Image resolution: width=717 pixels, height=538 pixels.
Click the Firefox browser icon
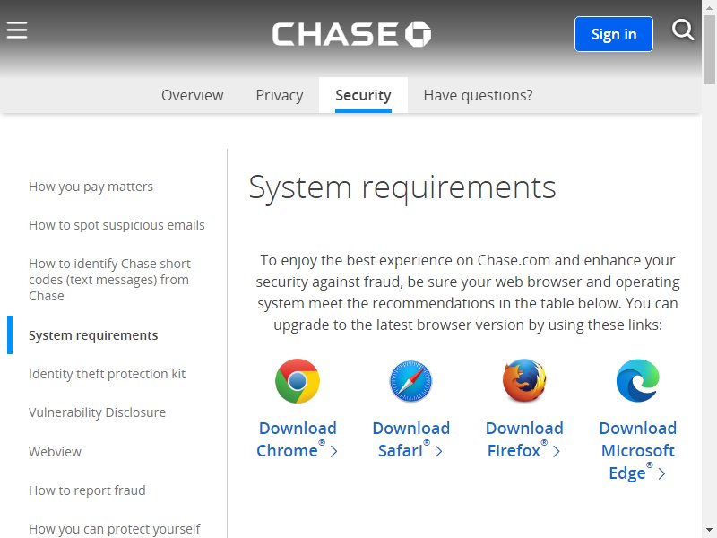(x=524, y=380)
